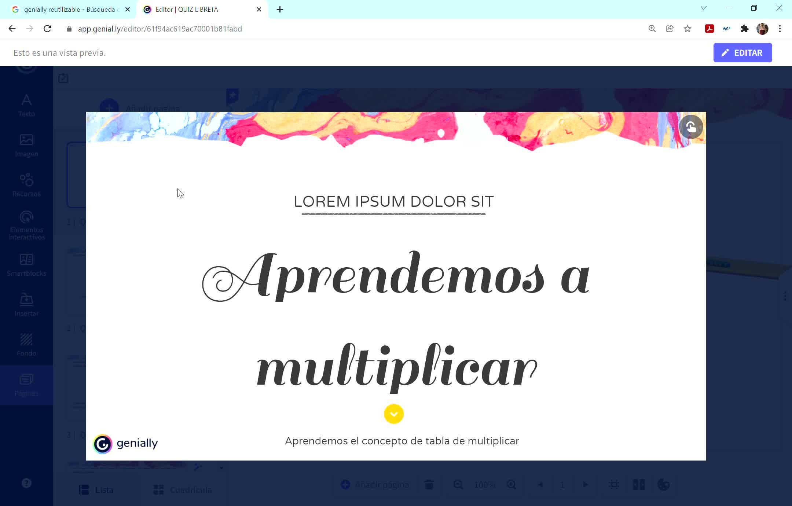This screenshot has width=792, height=506.
Task: Click the Genially logo in the preview
Action: click(x=125, y=444)
